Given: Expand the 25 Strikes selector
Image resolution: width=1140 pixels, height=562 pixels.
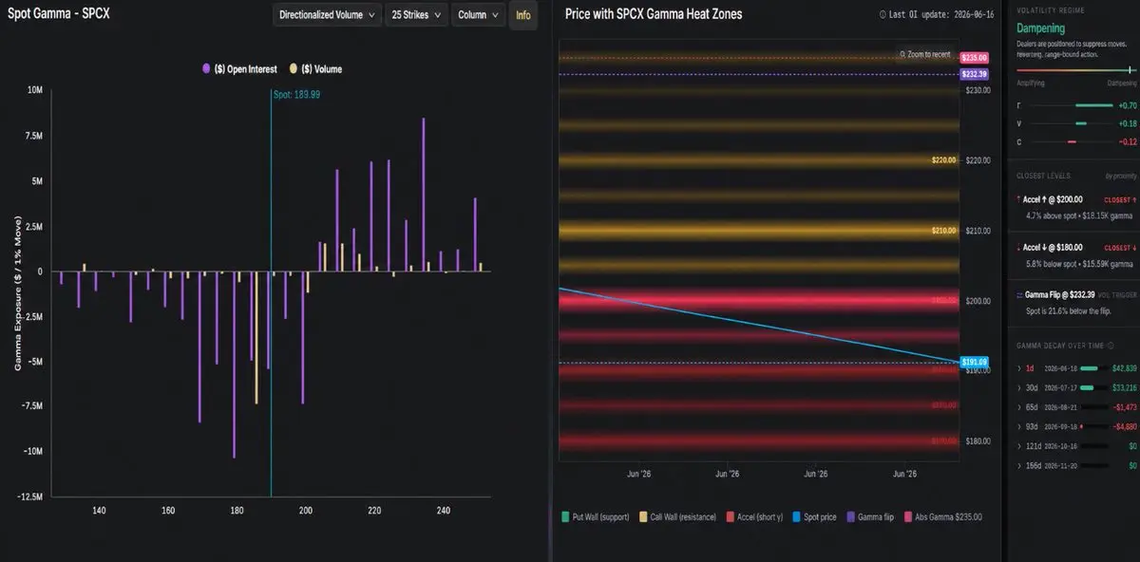Looking at the screenshot, I should coord(416,14).
